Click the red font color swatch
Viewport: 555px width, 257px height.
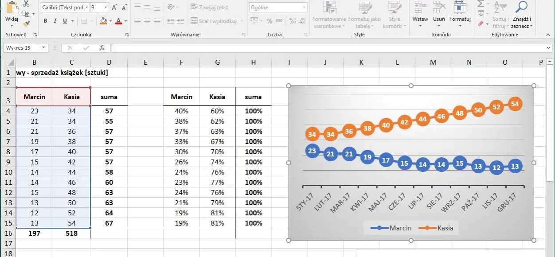point(118,21)
